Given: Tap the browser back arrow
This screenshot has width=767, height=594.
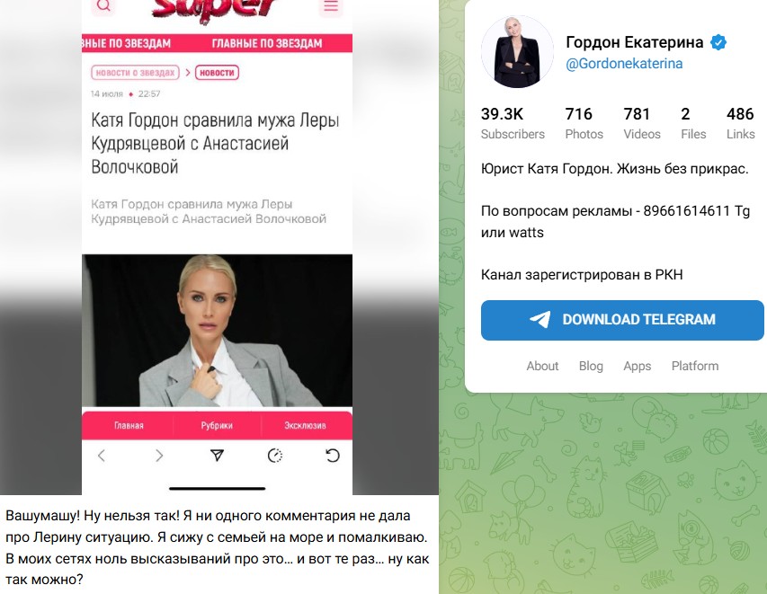Looking at the screenshot, I should tap(102, 456).
